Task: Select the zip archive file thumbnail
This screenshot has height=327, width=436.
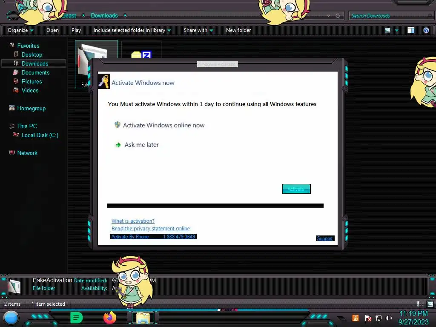Action: 141,49
